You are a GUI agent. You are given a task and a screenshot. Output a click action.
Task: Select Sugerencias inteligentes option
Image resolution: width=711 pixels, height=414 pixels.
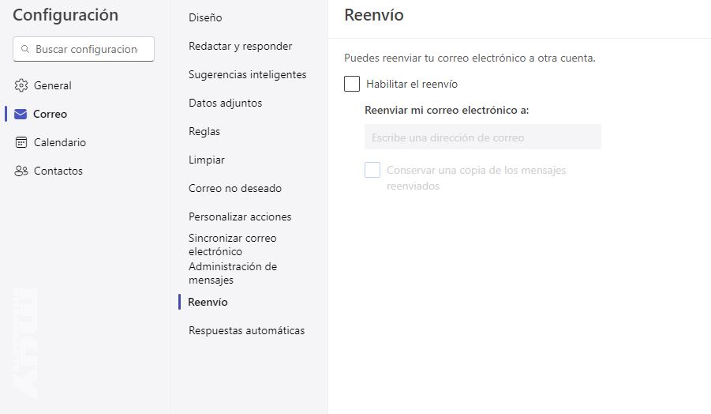point(247,74)
